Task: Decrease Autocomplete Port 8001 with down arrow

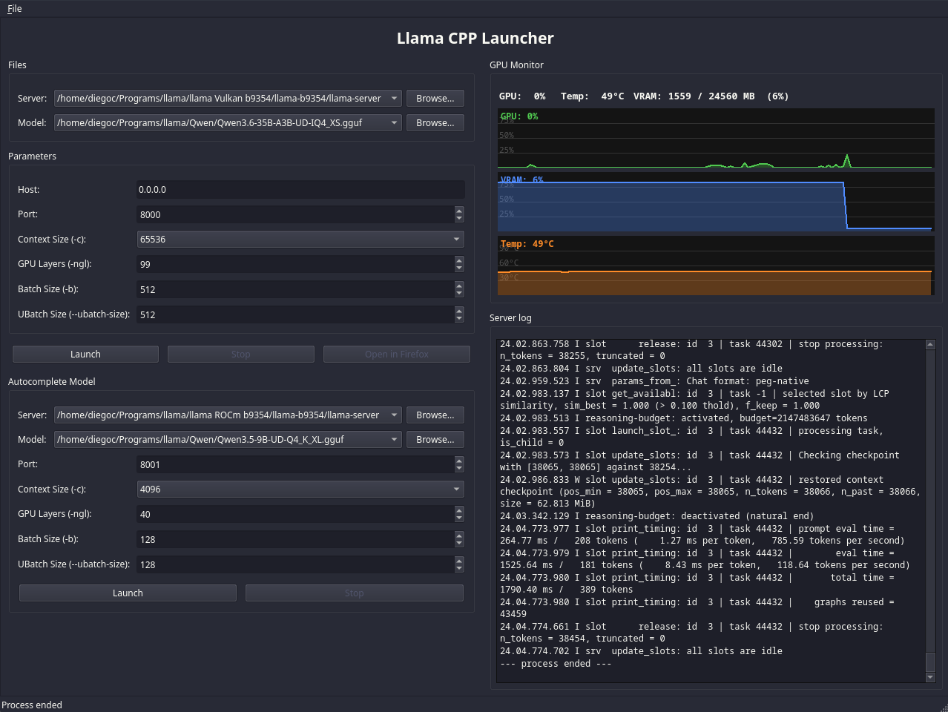Action: [459, 469]
